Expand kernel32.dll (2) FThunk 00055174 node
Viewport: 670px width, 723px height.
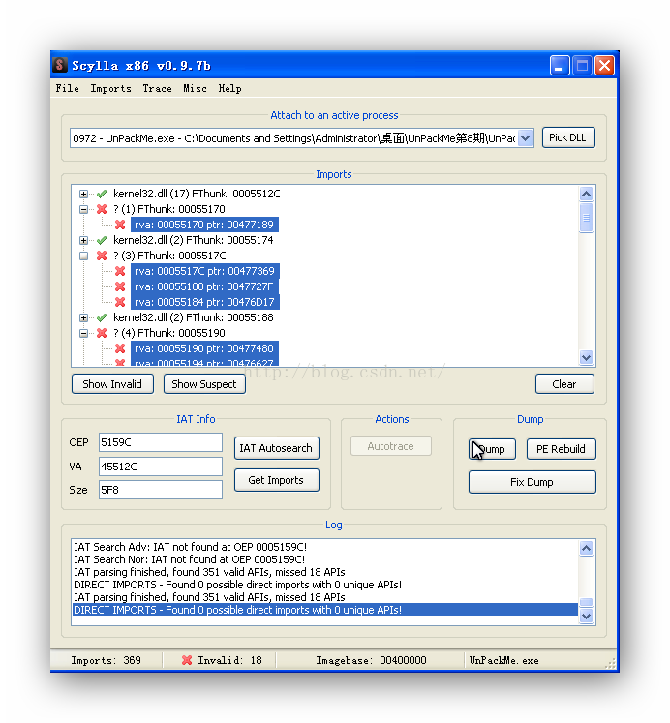(83, 240)
